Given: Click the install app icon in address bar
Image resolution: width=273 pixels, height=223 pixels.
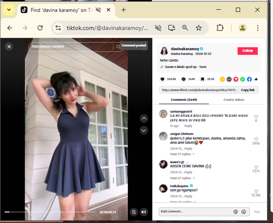Looking at the screenshot, I should (171, 28).
